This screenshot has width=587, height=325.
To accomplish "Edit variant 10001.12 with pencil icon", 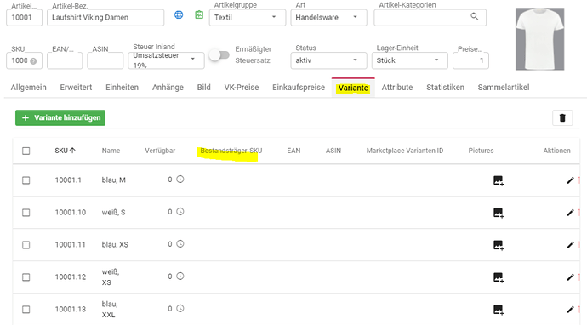I will tap(570, 277).
